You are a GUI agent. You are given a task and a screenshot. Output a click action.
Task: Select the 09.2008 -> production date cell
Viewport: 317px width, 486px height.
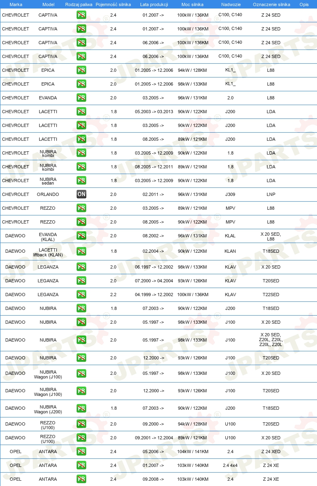[153, 479]
